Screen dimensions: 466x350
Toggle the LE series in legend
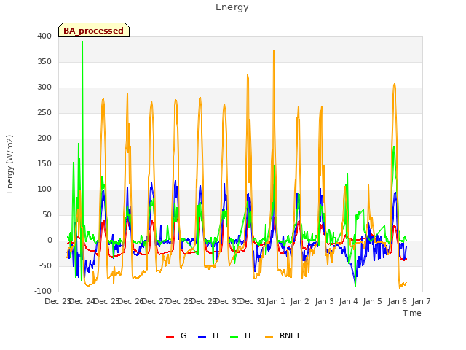242,336
